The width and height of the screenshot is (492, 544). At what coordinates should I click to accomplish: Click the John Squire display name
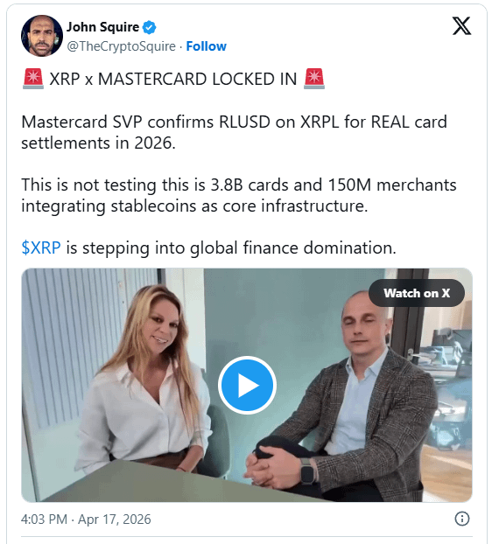(x=102, y=27)
